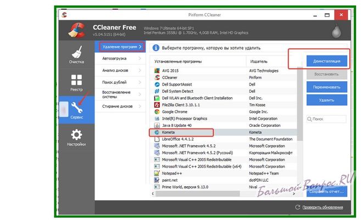This screenshot has width=362, height=224.
Task: Click the FileZilla Client icon
Action: pyautogui.click(x=157, y=105)
